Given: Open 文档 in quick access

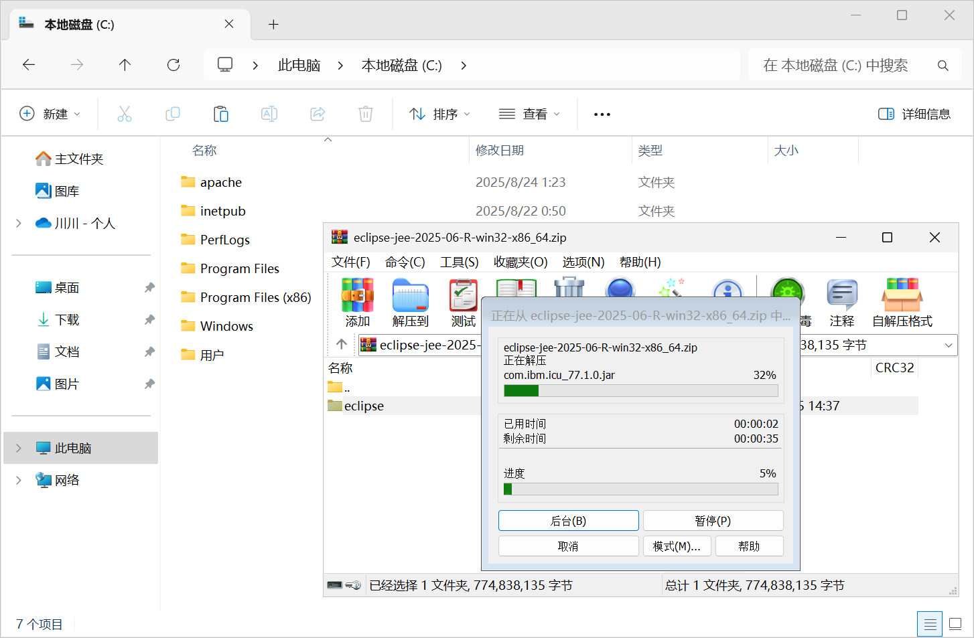Looking at the screenshot, I should pos(58,351).
